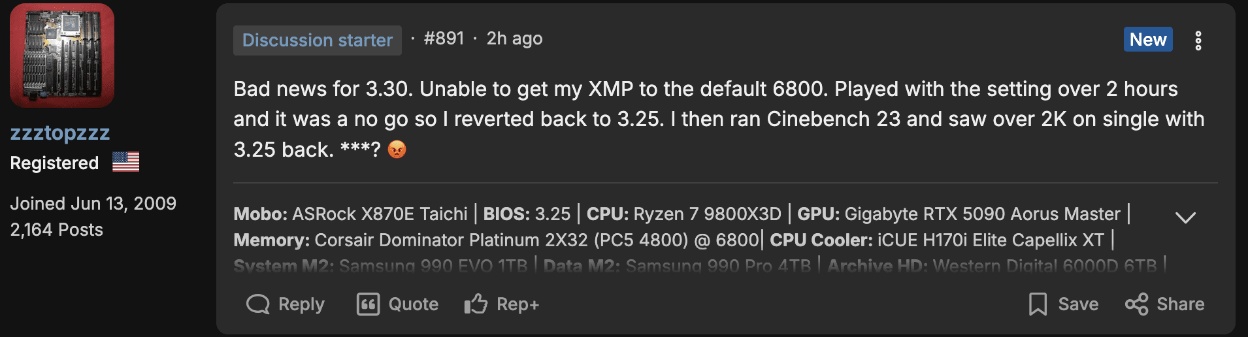Screen dimensions: 1248x337
Task: Click the Share text label
Action: coord(1181,304)
